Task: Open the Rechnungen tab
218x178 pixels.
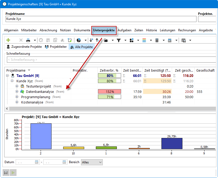Action: coord(187,30)
